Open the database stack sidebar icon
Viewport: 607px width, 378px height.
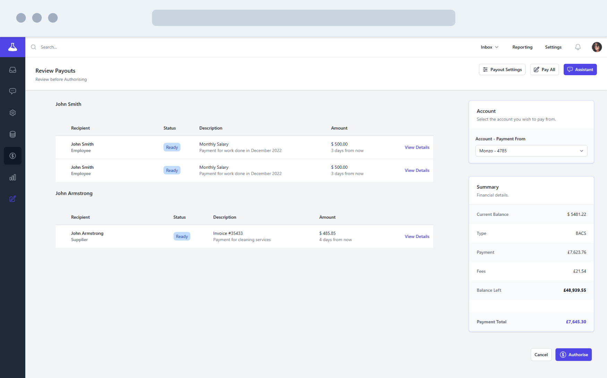click(12, 134)
